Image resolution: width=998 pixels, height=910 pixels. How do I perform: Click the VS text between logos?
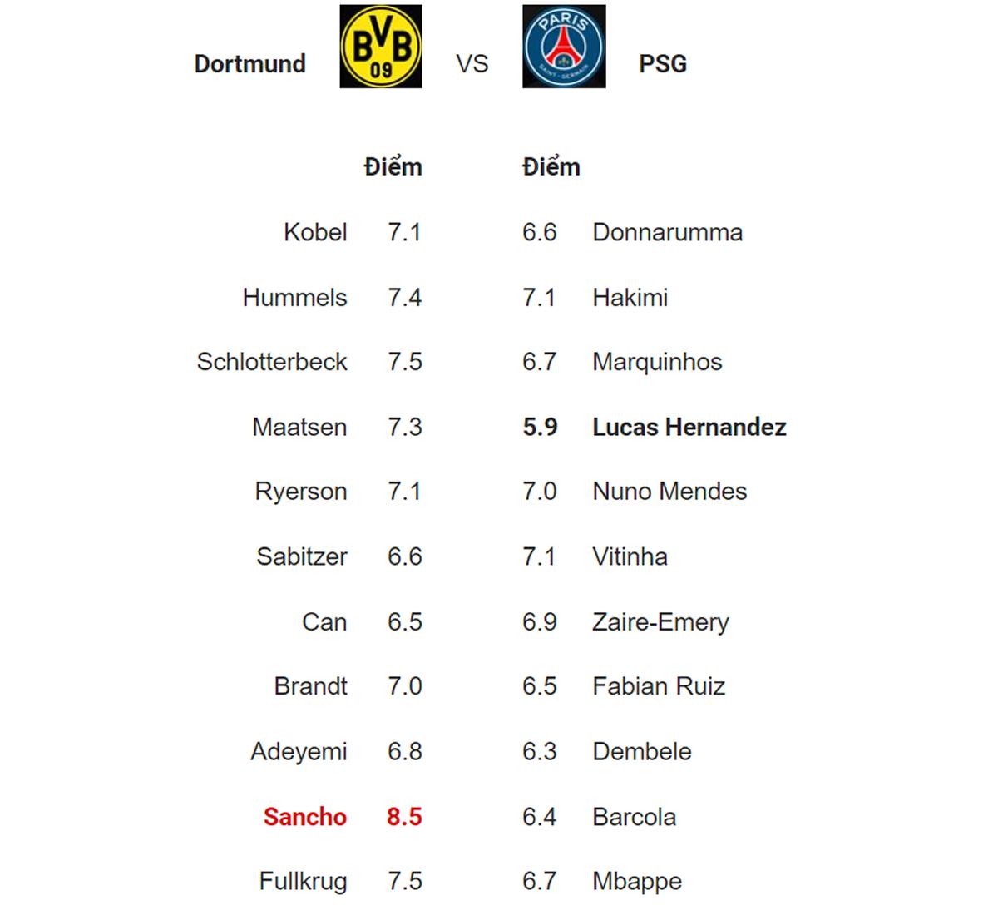(x=472, y=64)
